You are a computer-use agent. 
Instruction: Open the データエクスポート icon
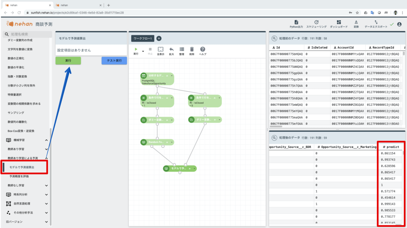376,24
